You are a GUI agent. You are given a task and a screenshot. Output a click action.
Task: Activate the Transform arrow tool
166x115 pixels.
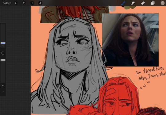point(40,3)
